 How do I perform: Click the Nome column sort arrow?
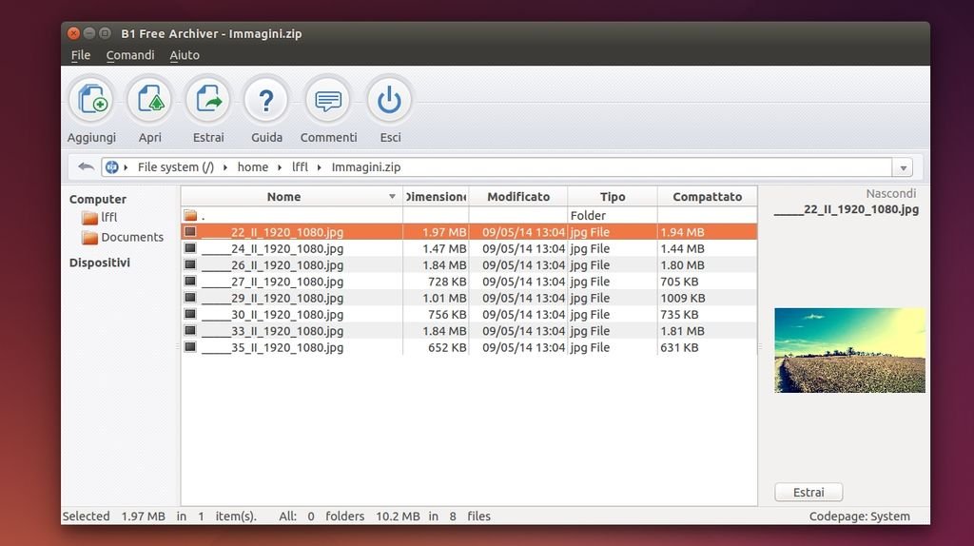[x=392, y=197]
